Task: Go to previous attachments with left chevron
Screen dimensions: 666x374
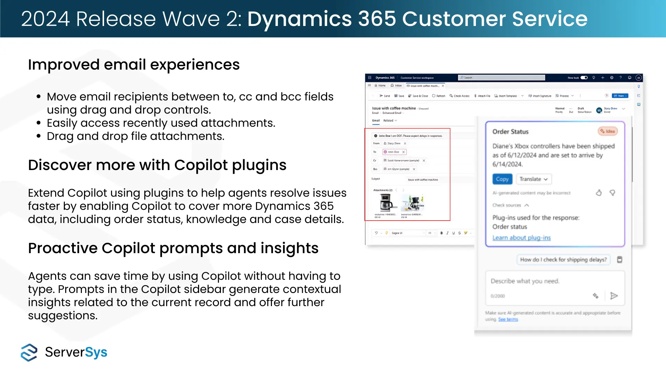Action: (x=396, y=190)
